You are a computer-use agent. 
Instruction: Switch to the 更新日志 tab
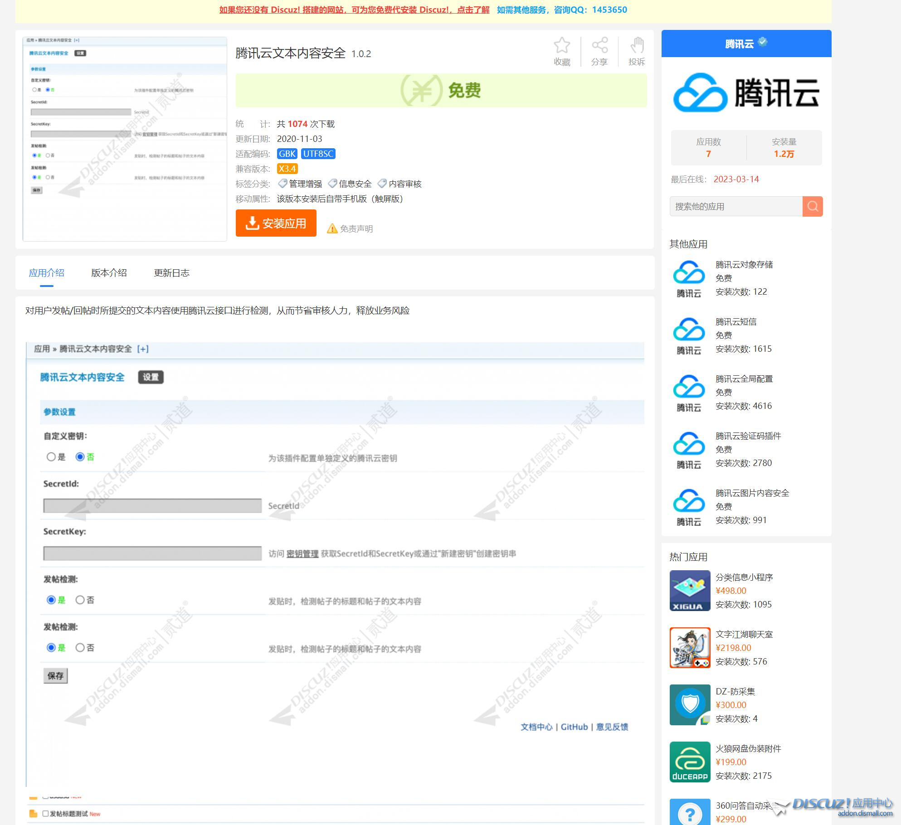(171, 273)
